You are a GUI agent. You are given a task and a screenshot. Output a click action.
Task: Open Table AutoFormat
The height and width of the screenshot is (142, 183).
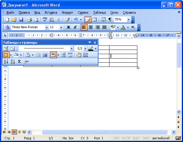(x=79, y=55)
